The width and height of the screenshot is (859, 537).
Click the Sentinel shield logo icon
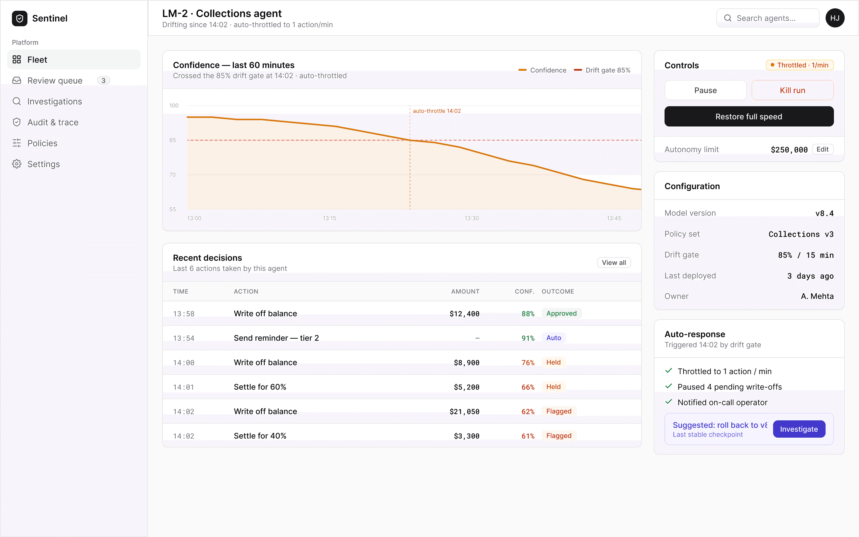coord(19,18)
